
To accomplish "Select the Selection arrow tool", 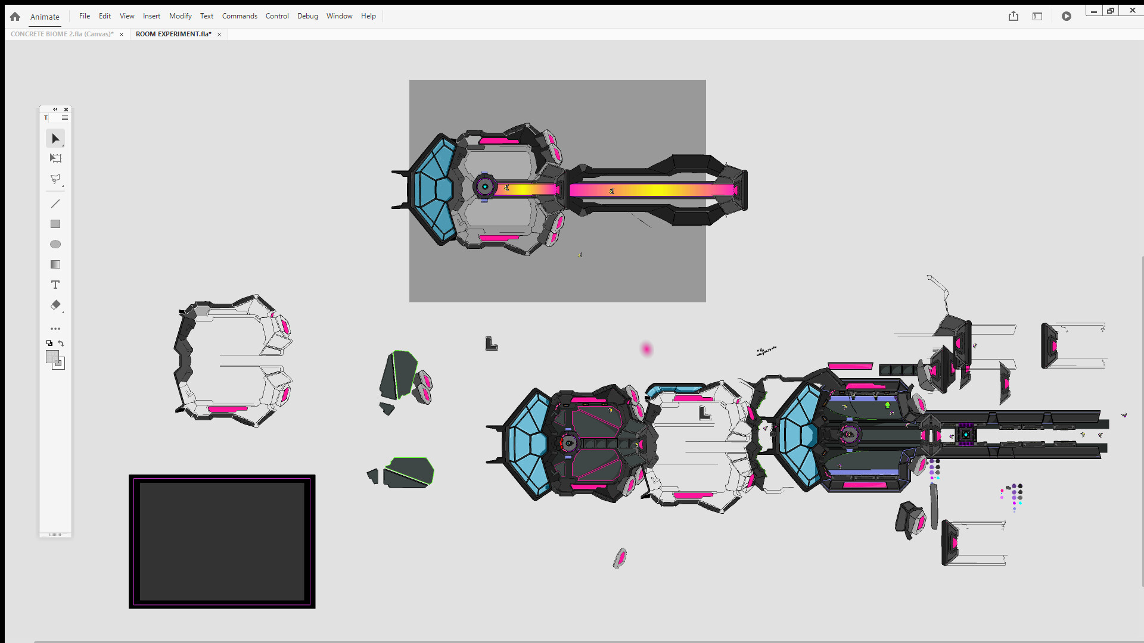I will pos(55,139).
